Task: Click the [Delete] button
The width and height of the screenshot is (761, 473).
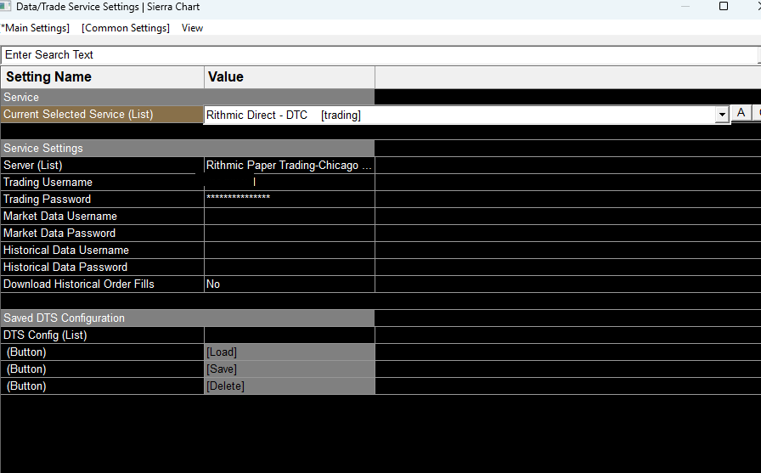Action: point(290,386)
